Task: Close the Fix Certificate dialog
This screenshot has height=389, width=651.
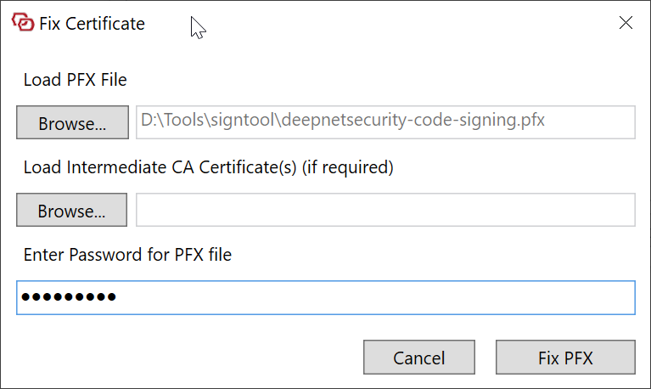Action: (x=626, y=23)
